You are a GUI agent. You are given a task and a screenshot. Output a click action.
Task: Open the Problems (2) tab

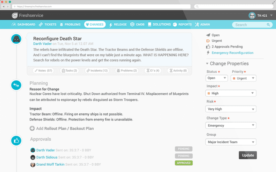point(127,70)
